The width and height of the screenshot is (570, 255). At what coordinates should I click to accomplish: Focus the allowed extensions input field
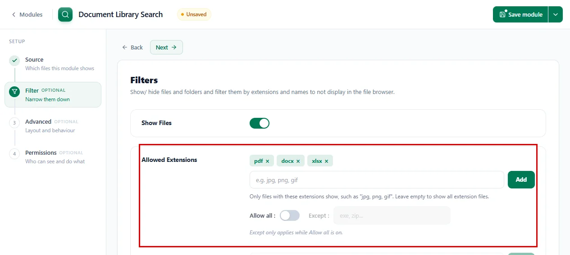click(x=377, y=179)
